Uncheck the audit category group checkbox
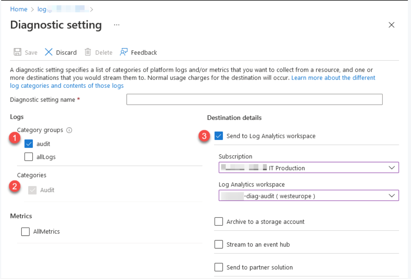The height and width of the screenshot is (279, 411). (x=29, y=144)
